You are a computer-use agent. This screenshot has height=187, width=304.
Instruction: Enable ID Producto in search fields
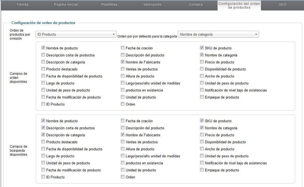coord(43,177)
